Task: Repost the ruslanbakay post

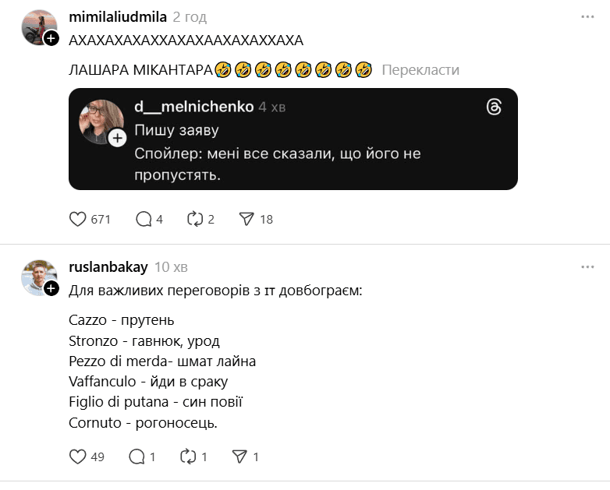Action: [188, 457]
